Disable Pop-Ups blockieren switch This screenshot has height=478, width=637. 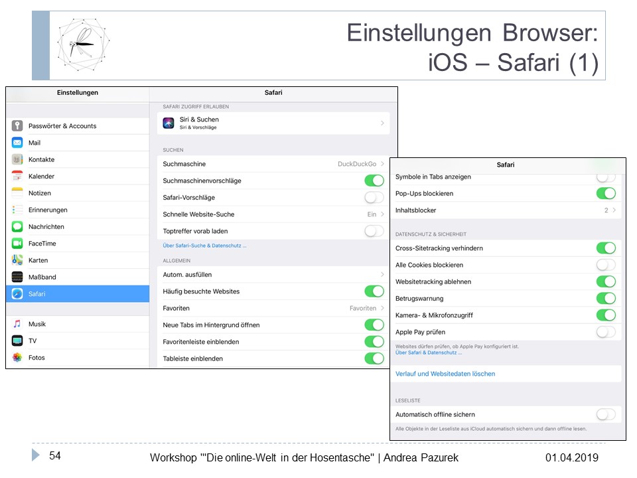[606, 193]
